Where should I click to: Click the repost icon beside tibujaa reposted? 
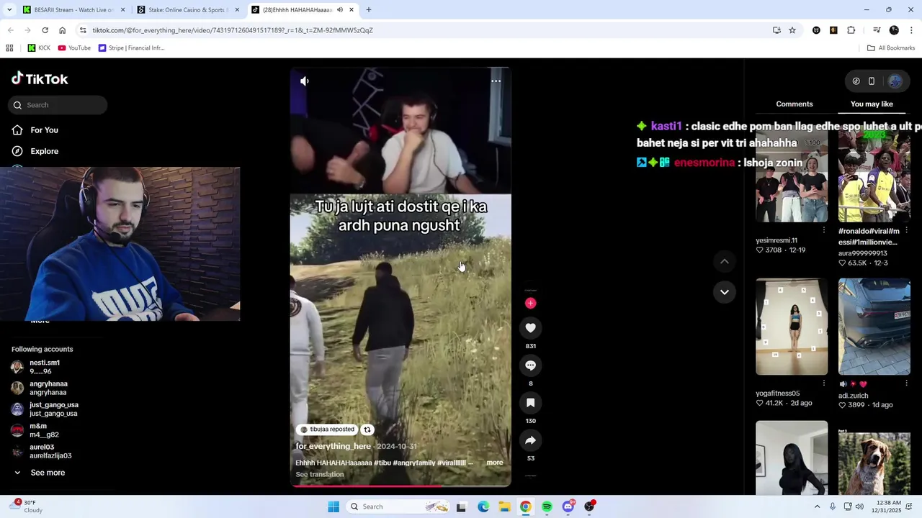[367, 430]
